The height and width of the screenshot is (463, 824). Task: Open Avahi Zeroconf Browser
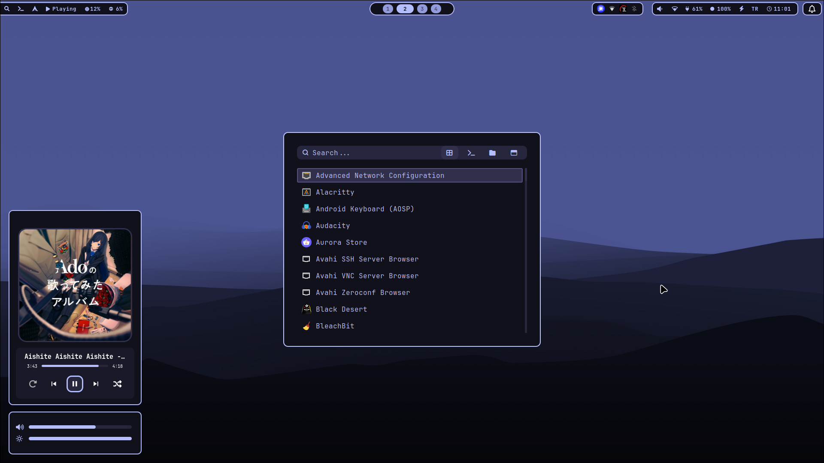[410, 292]
